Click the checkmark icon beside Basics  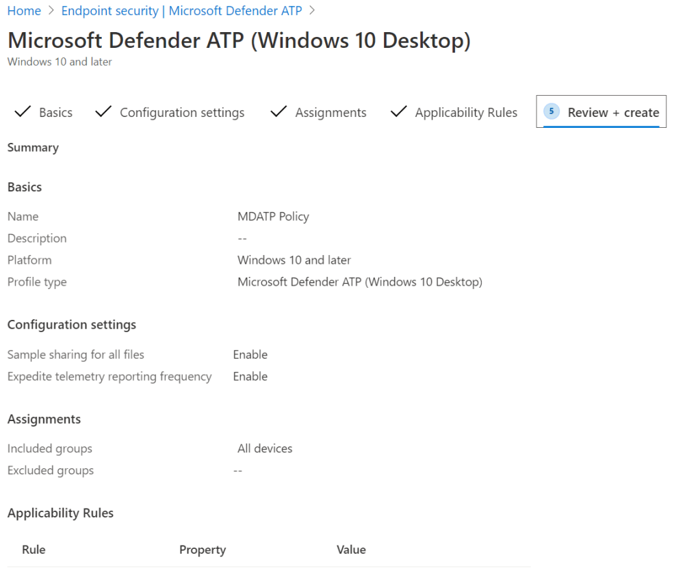coord(22,112)
